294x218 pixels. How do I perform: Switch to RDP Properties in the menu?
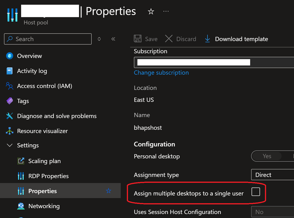click(21, 176)
